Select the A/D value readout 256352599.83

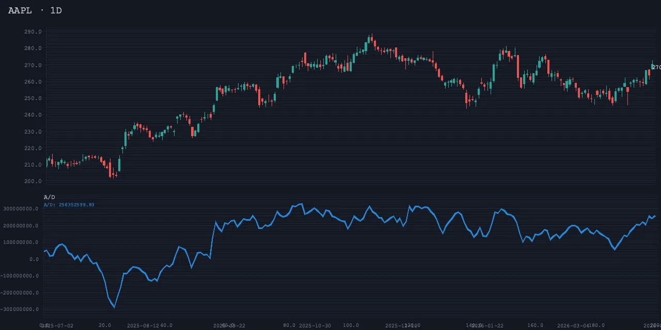click(69, 205)
